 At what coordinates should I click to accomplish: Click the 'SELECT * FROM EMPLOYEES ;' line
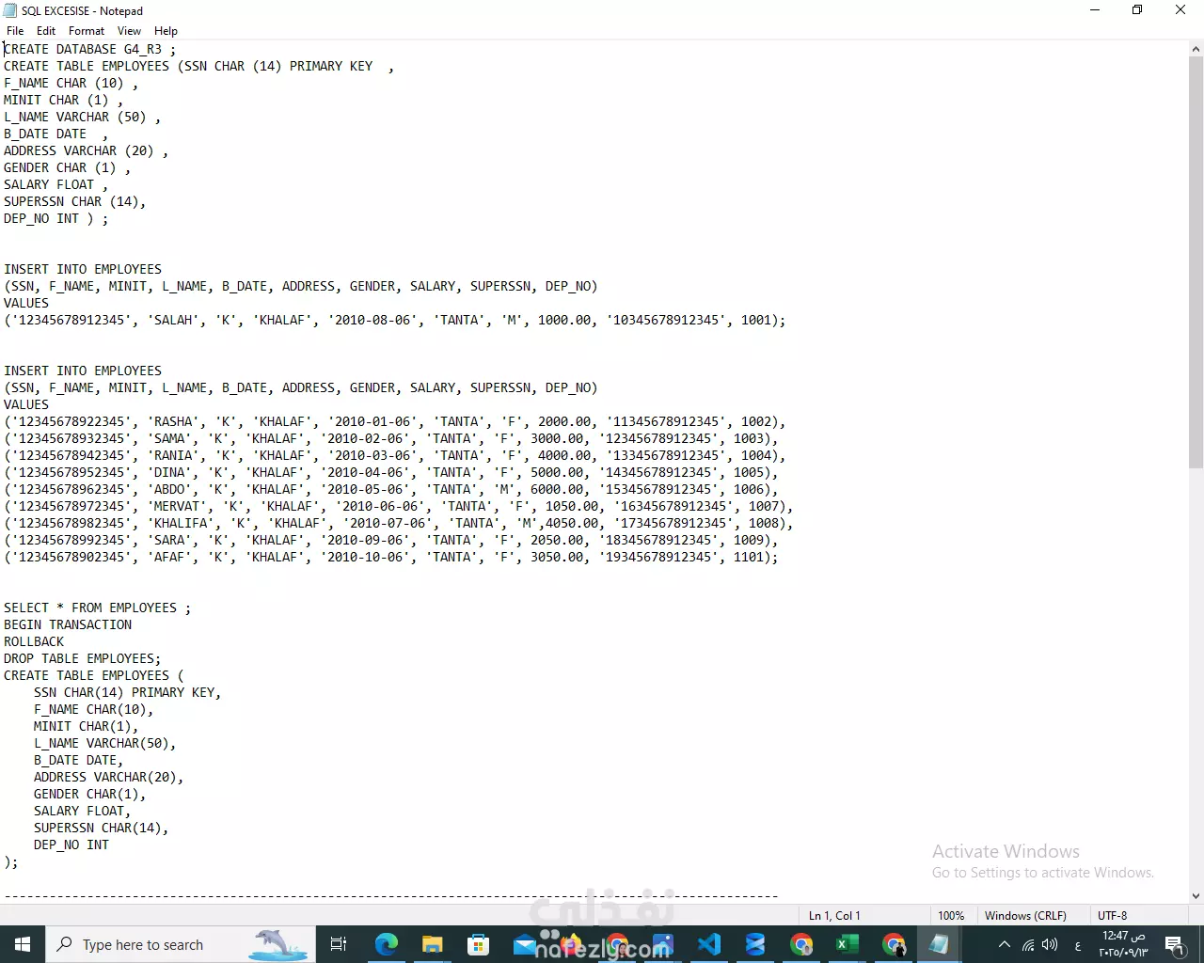[97, 608]
